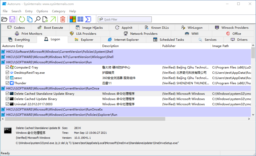Jump to entry with the green arrow icon
This screenshot has width=256, height=156.
click(x=53, y=19)
